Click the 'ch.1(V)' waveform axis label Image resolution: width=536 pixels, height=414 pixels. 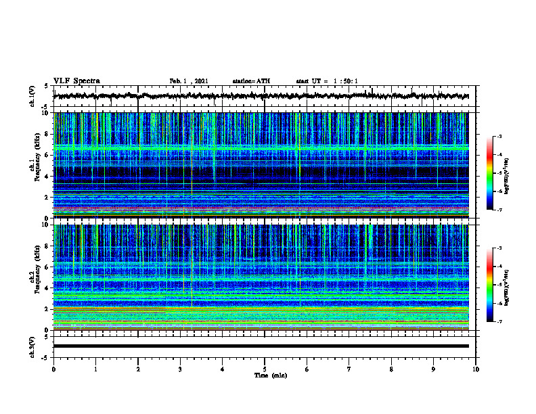(32, 96)
